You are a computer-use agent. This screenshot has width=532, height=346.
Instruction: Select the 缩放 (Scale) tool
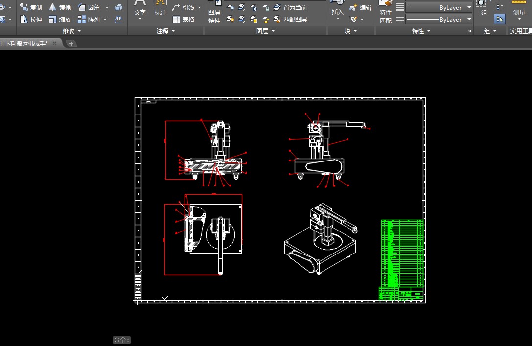pyautogui.click(x=60, y=20)
